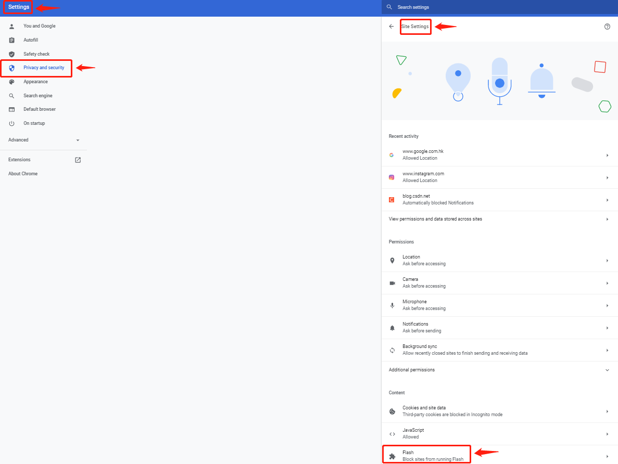Click the Appearance palette icon
Screen dimensions: 618x464
(x=11, y=82)
